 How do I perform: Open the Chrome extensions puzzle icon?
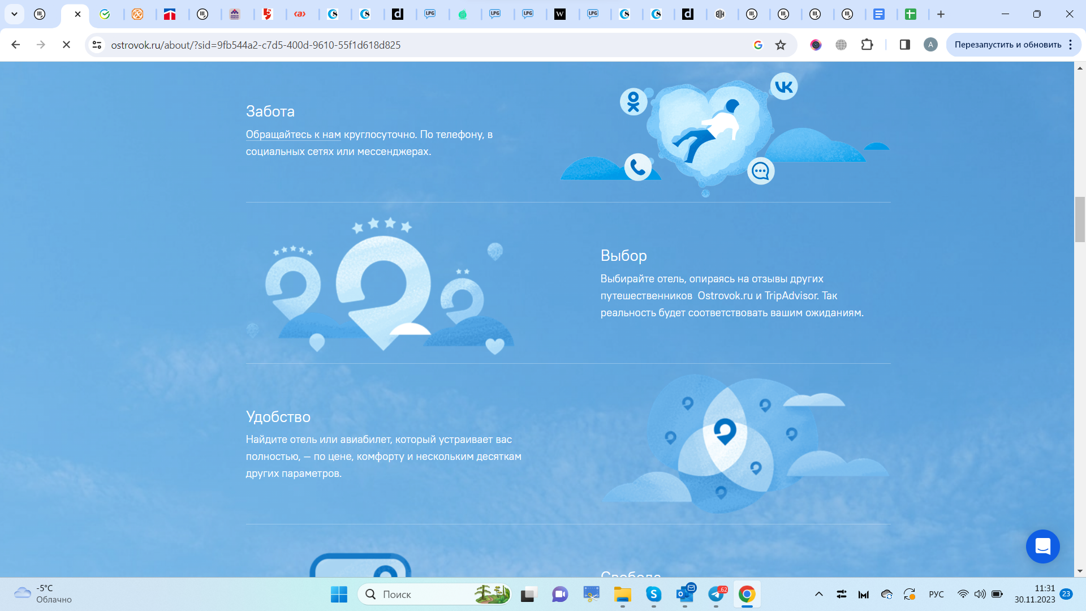(867, 45)
